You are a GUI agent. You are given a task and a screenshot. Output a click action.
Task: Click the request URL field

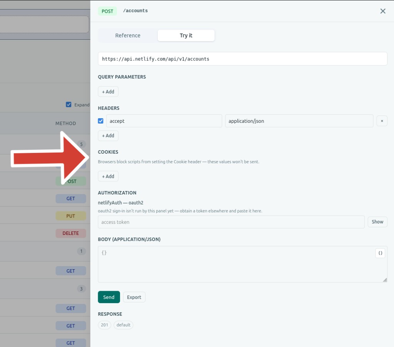242,59
